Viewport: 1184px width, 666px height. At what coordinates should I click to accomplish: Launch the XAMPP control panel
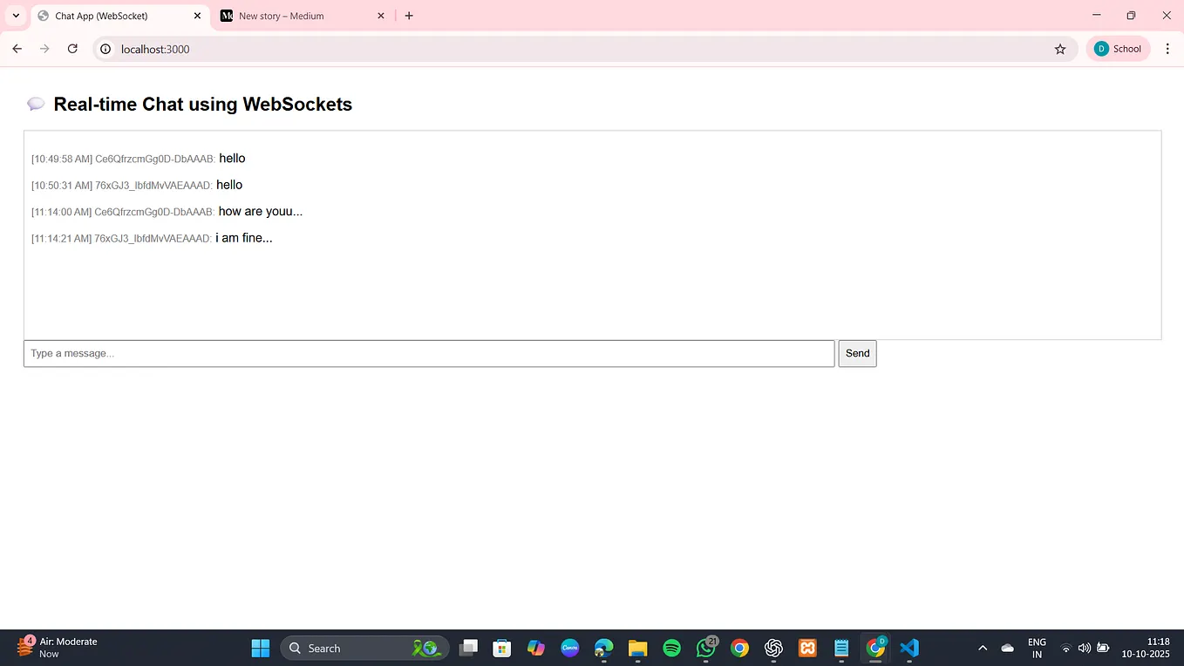pyautogui.click(x=806, y=648)
